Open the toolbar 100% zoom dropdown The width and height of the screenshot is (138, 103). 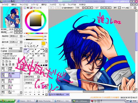tap(83, 8)
